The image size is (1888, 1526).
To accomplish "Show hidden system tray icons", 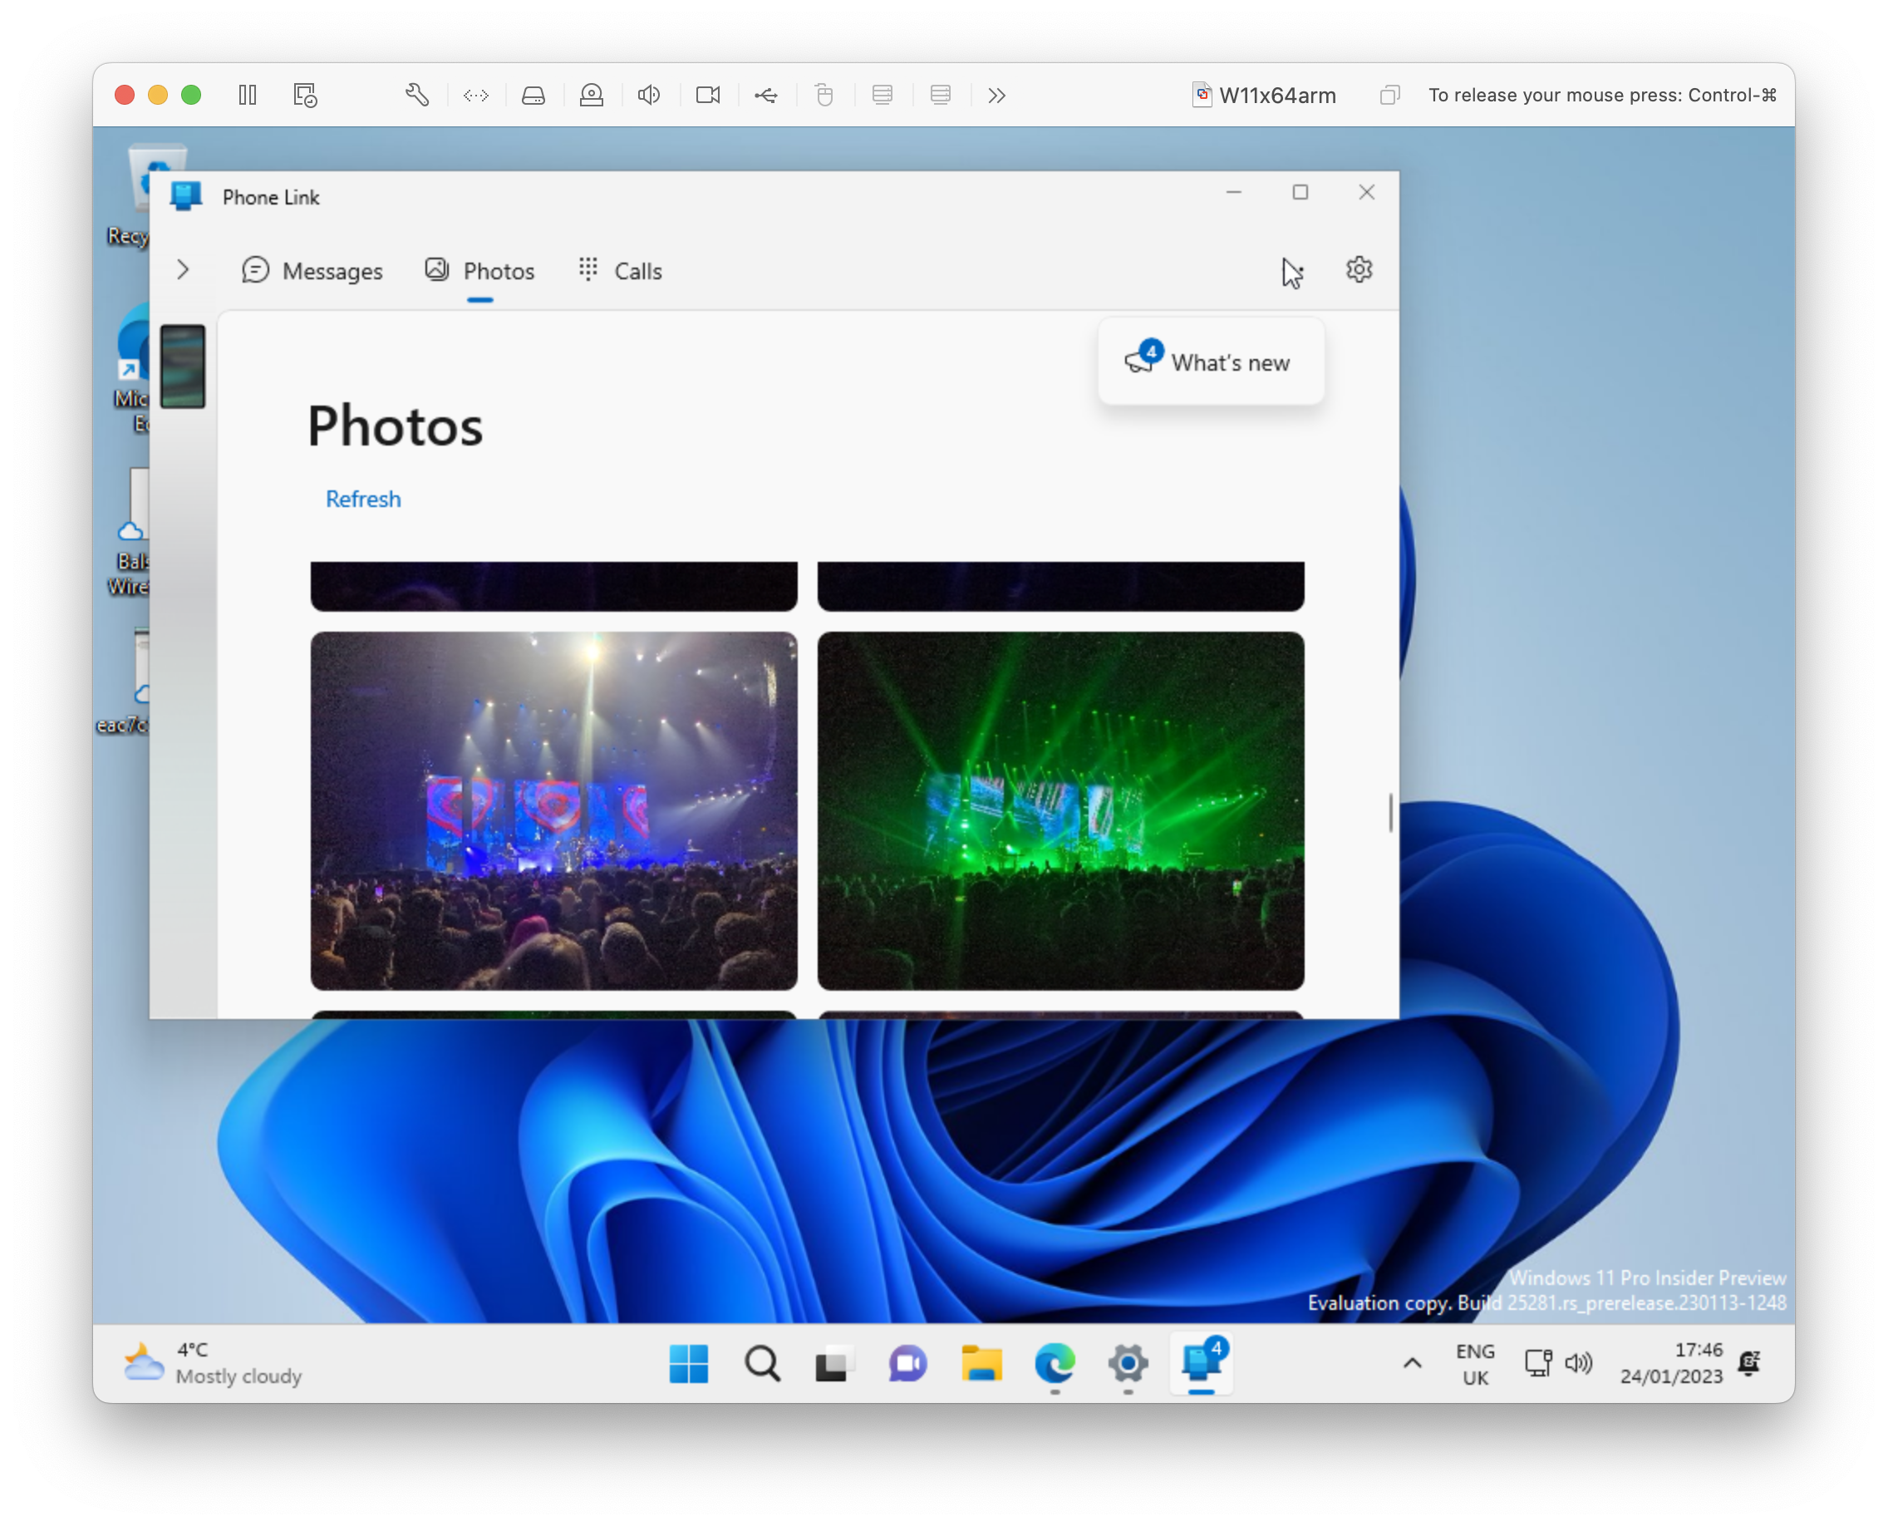I will [x=1412, y=1362].
